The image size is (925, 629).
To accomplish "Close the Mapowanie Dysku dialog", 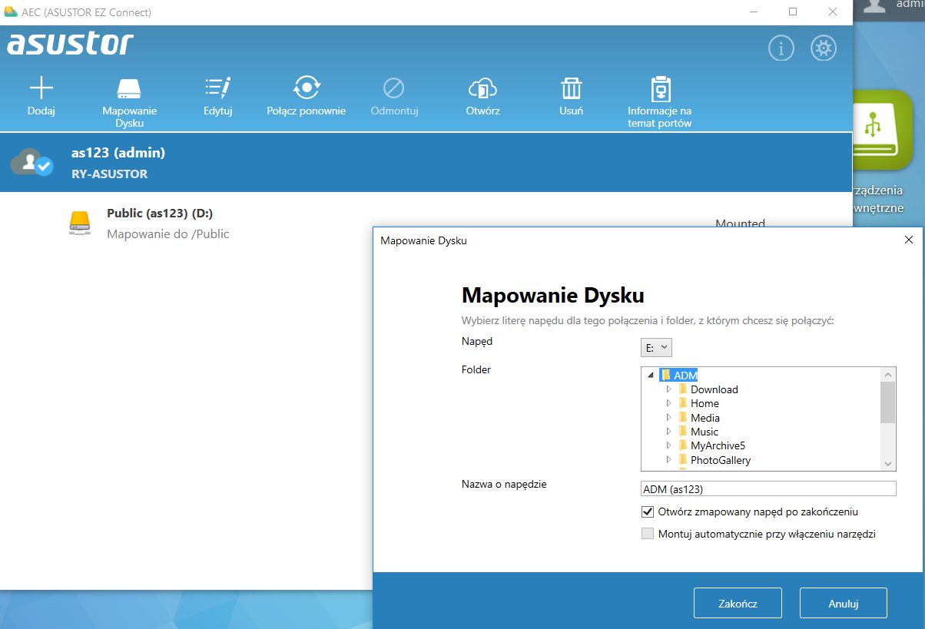I will (909, 240).
